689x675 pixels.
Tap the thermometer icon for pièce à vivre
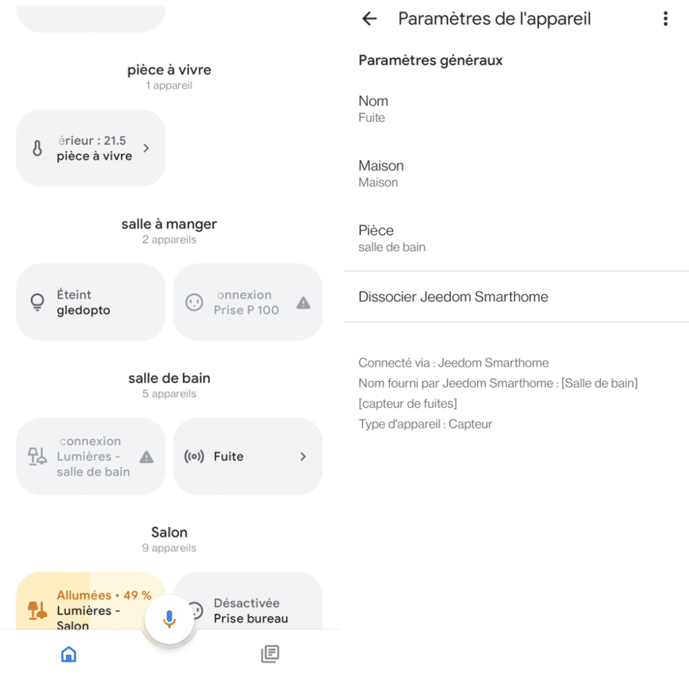[x=38, y=149]
